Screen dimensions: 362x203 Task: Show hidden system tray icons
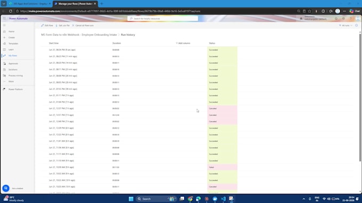(x=304, y=199)
